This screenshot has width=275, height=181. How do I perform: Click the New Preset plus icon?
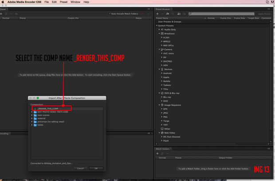coord(157,14)
